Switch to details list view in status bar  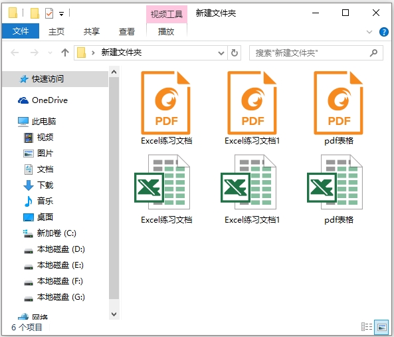coord(367,327)
